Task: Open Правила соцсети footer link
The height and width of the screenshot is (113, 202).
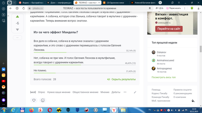Action: click(x=182, y=90)
